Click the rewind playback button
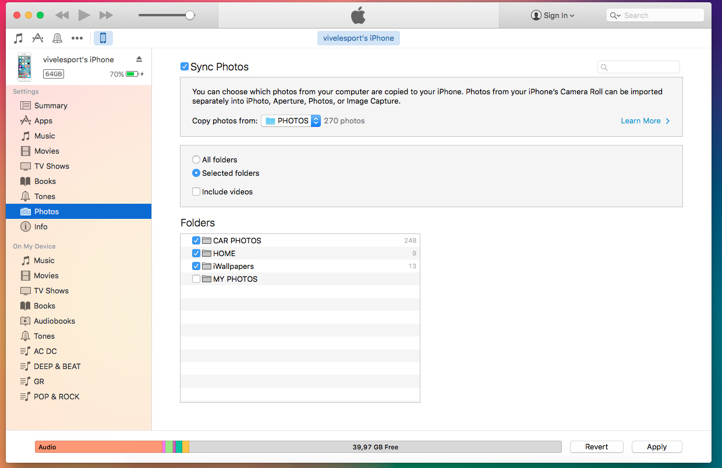The image size is (722, 468). (x=62, y=15)
